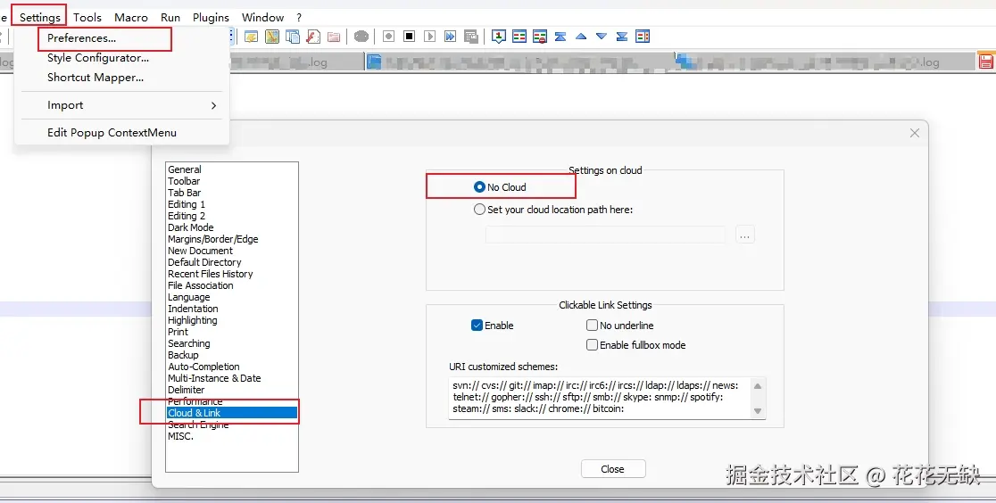This screenshot has width=996, height=503.
Task: Start macro recording with the record icon
Action: (x=389, y=37)
